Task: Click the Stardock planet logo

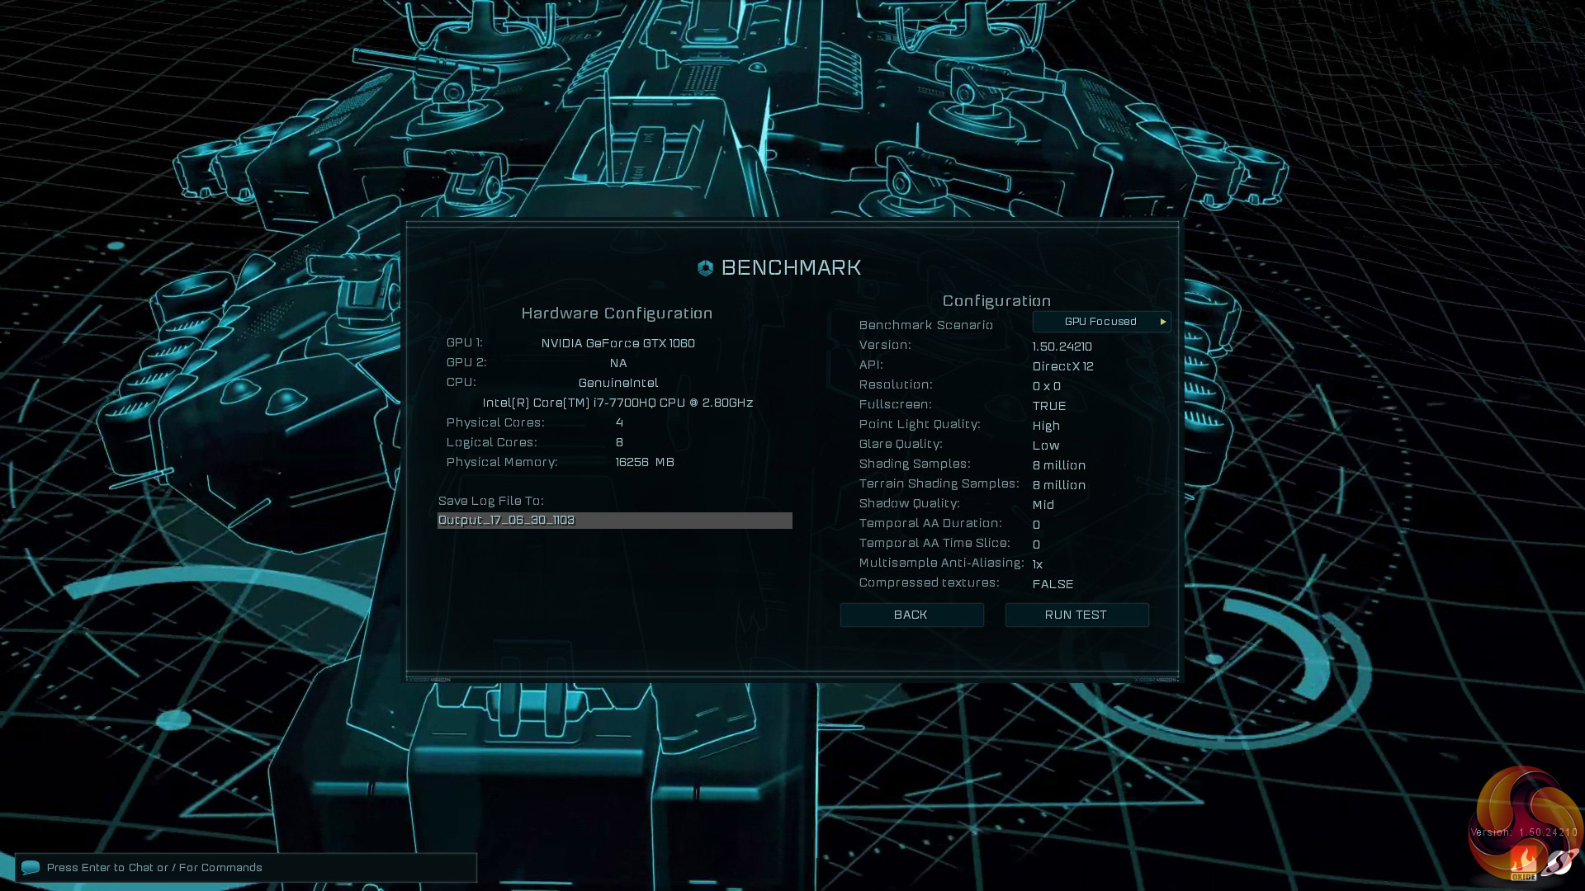Action: coord(1560,863)
